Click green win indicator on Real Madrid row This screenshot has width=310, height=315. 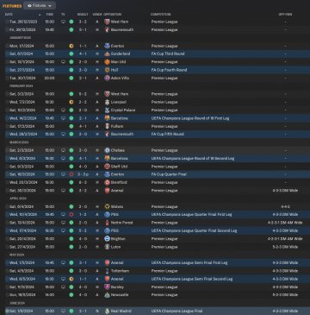click(71, 311)
